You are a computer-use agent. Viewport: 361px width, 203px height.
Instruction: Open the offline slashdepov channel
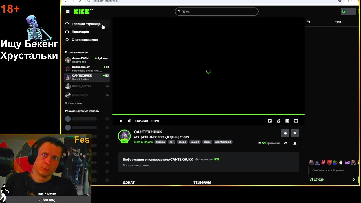(87, 95)
